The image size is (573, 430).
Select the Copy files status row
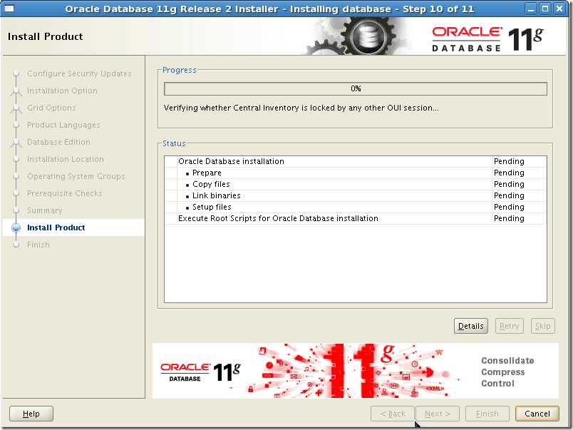(356, 184)
